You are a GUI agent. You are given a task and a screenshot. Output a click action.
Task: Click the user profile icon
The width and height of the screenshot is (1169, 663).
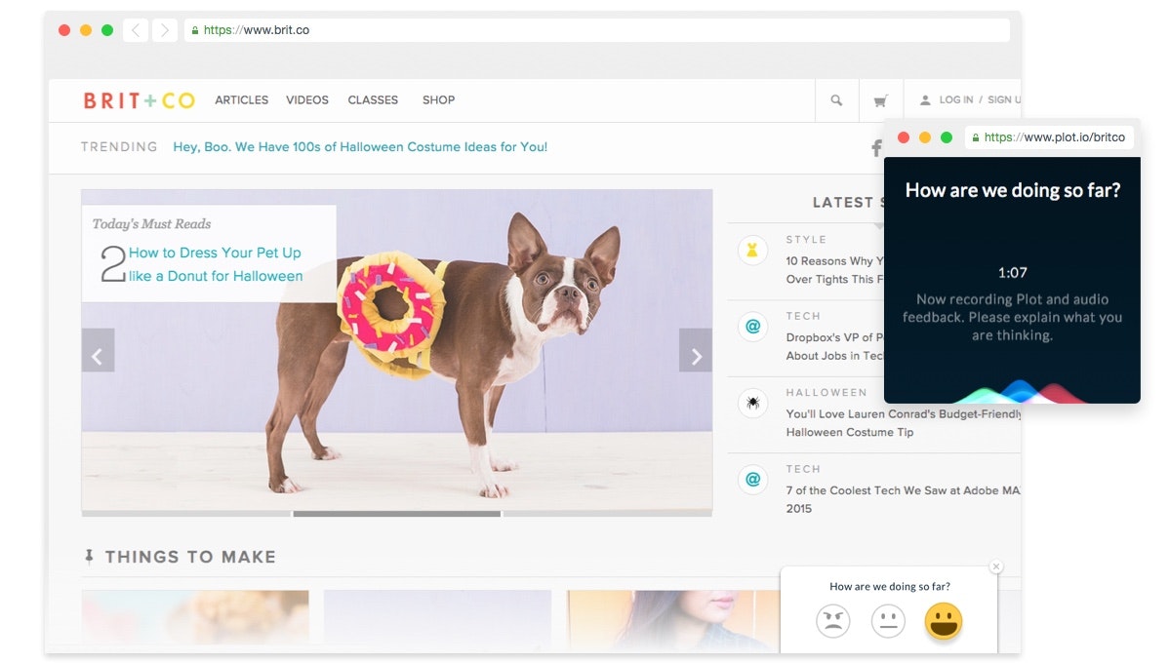tap(925, 99)
